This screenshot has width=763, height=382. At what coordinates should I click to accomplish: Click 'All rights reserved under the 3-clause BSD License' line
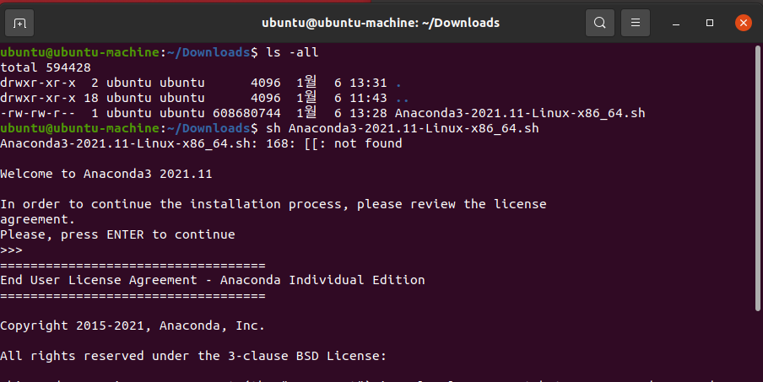point(193,356)
